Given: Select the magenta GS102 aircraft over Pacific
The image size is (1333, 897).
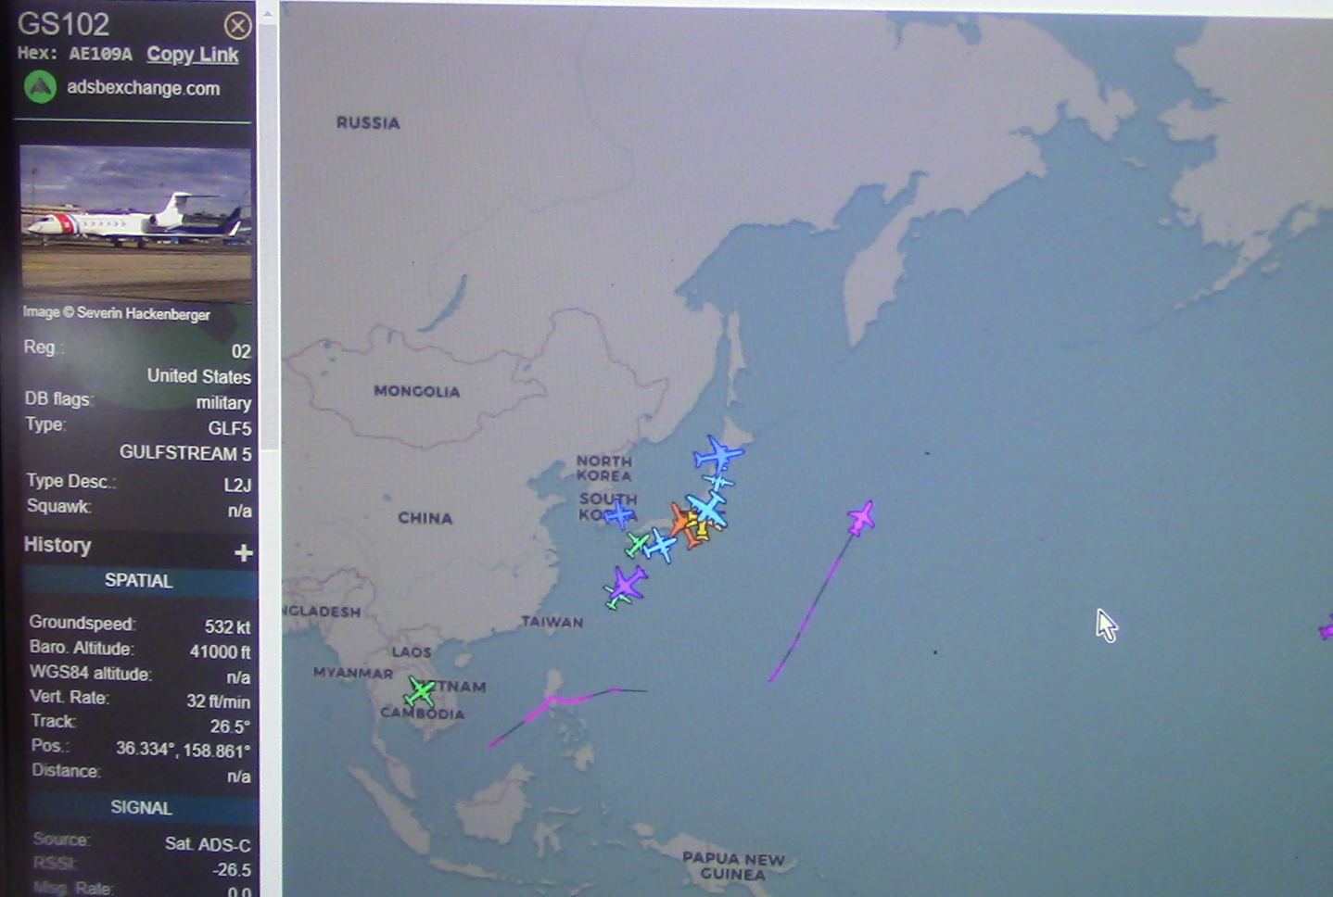Looking at the screenshot, I should (861, 517).
